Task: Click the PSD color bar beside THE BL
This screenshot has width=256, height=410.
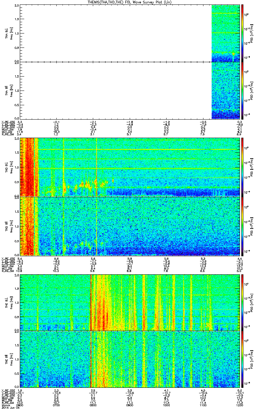Action: coord(242,302)
